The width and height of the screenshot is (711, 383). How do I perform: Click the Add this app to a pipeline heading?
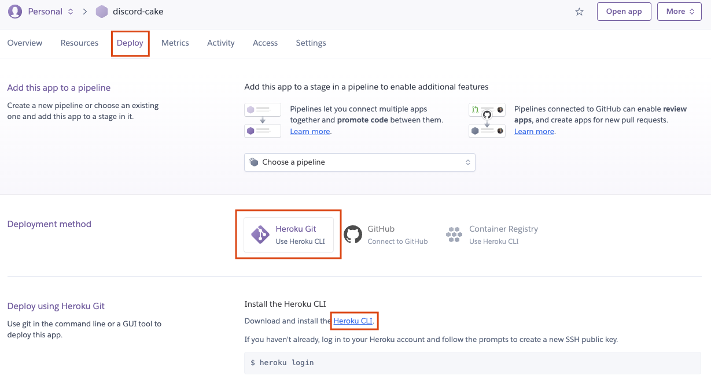point(59,88)
